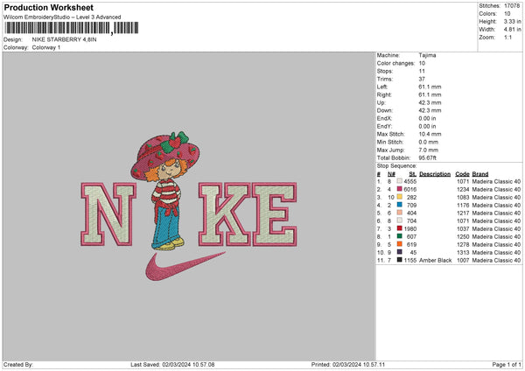
Task: Click the pink swatch for code 1234
Action: pyautogui.click(x=400, y=189)
